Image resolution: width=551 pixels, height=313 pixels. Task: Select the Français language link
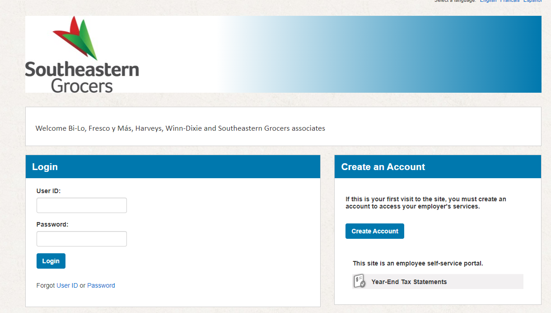pyautogui.click(x=509, y=1)
